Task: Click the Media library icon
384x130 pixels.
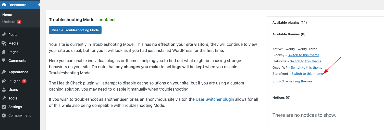Action: click(4, 43)
